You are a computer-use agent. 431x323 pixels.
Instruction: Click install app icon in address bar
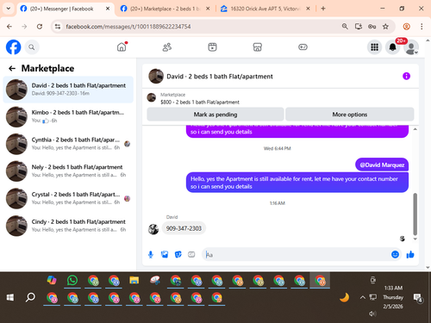[359, 27]
